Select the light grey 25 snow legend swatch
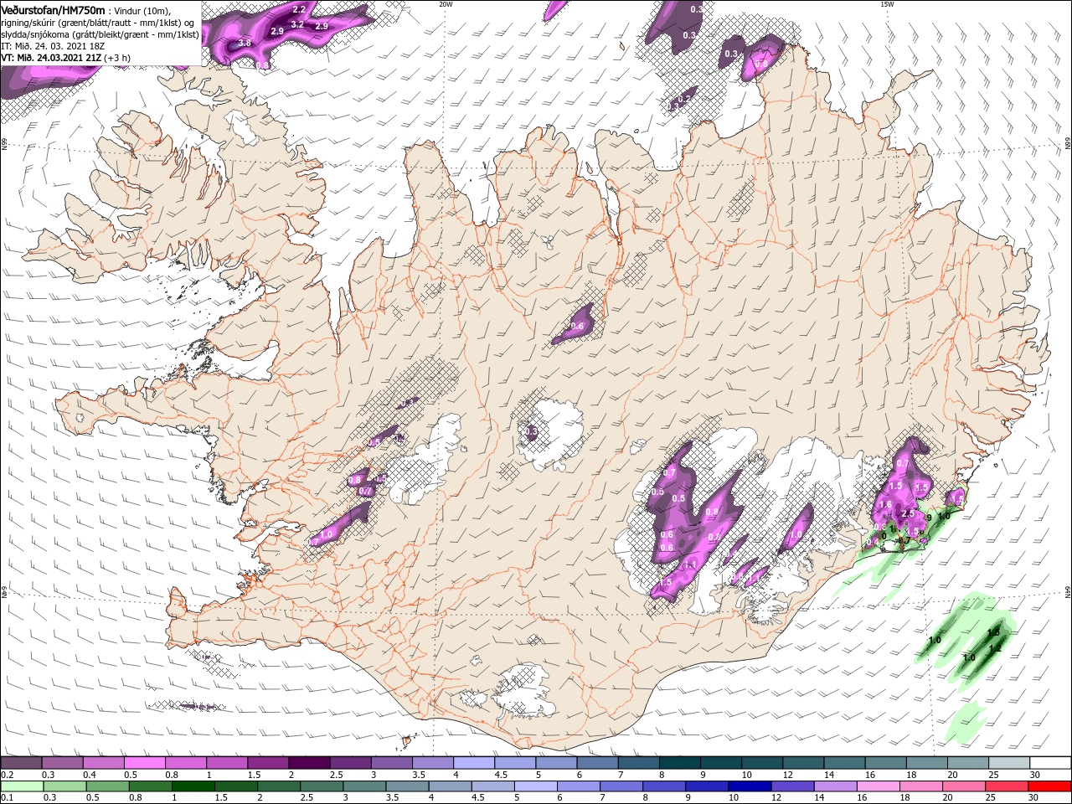 tap(1010, 764)
